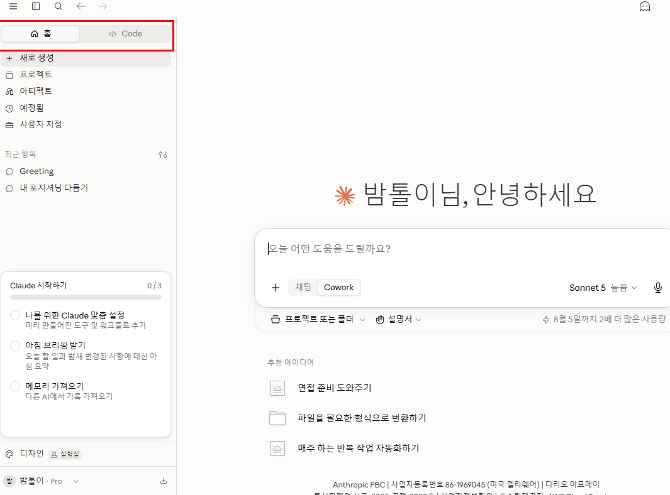The width and height of the screenshot is (670, 495).
Task: Open search with magnifier icon
Action: (x=59, y=6)
